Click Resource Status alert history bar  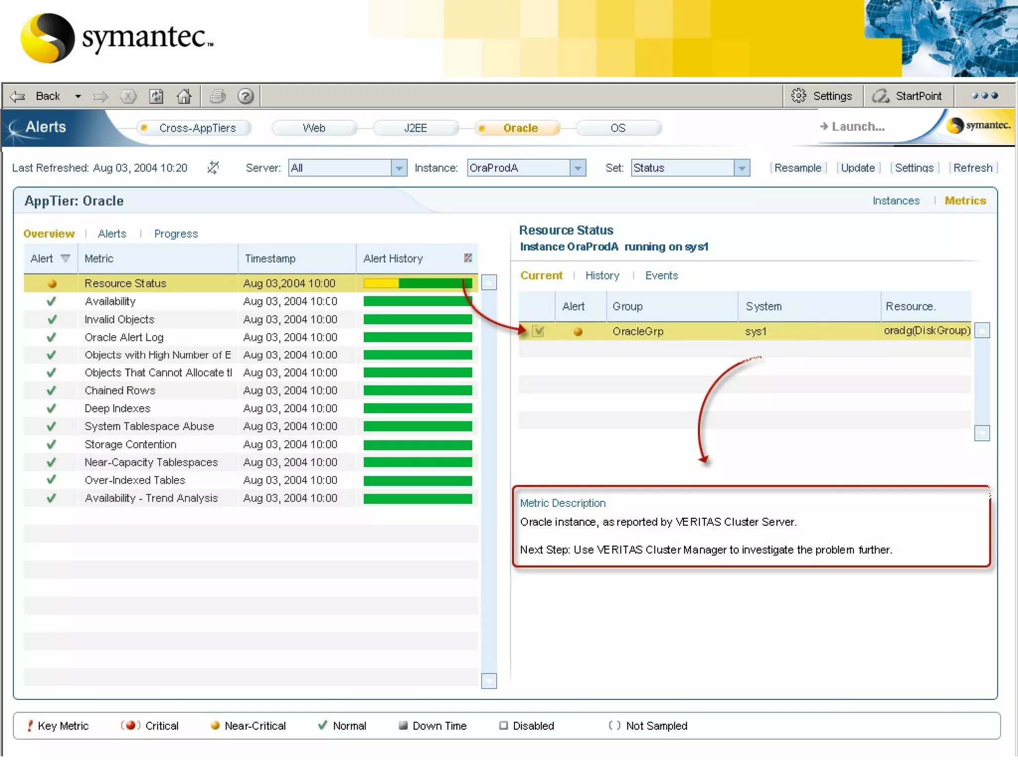coord(418,284)
